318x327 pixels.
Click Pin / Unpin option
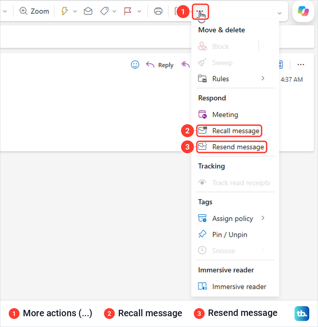coord(235,234)
